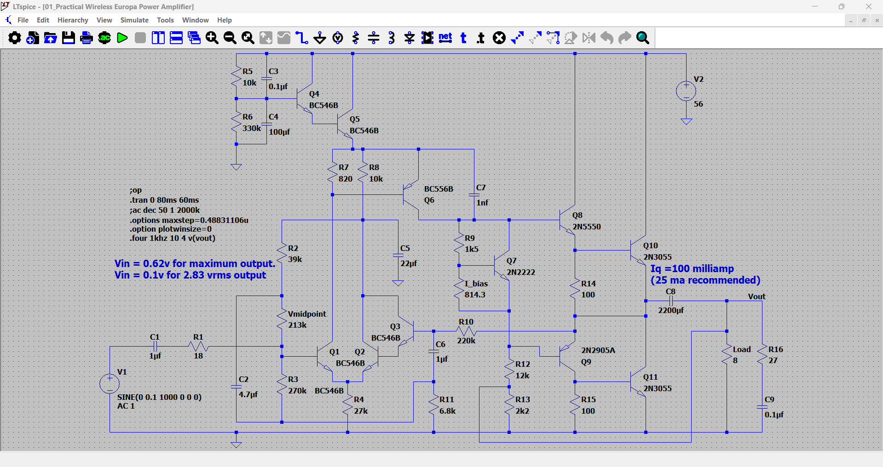Add a SPICE directive
This screenshot has width=883, height=467.
pyautogui.click(x=481, y=38)
